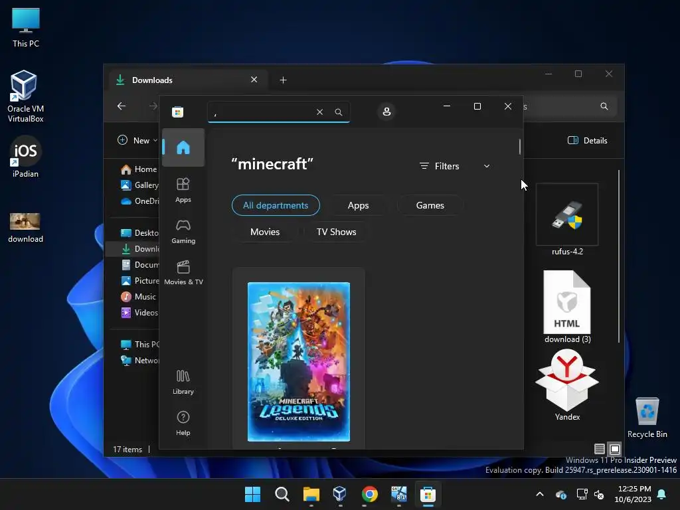The width and height of the screenshot is (680, 510).
Task: Click the Explorer search magnifier icon
Action: pyautogui.click(x=604, y=106)
